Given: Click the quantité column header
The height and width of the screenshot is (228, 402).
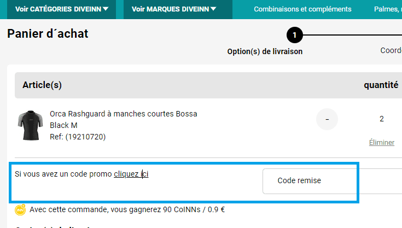Looking at the screenshot, I should click(x=381, y=85).
